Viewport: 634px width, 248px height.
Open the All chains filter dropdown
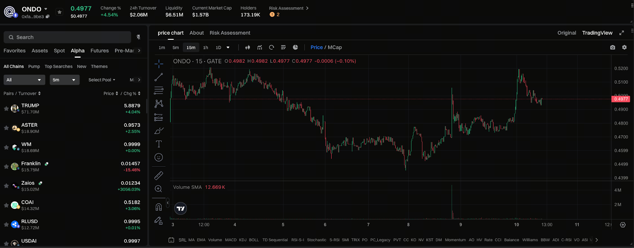24,80
